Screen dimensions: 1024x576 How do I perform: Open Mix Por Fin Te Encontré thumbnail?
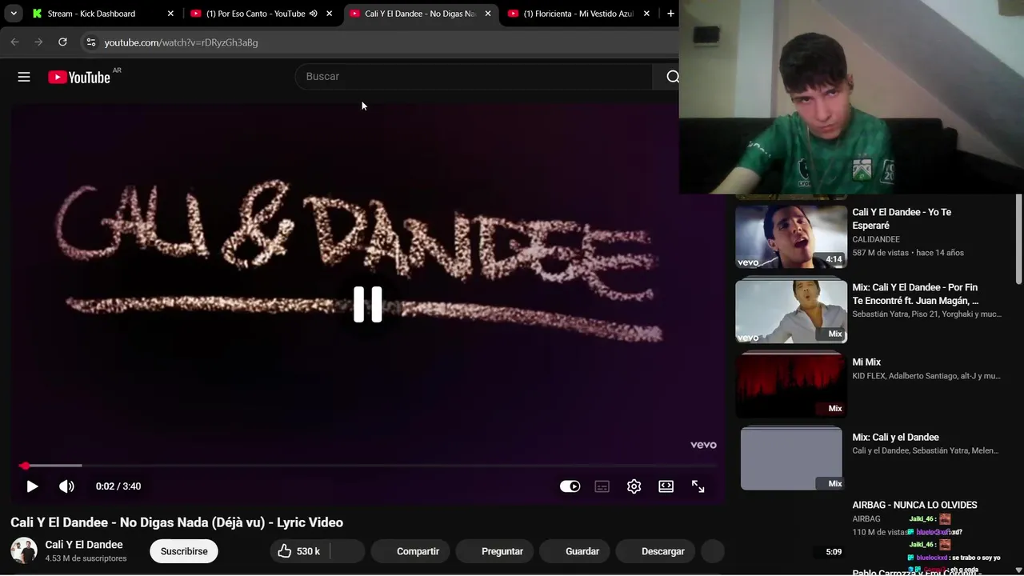pos(791,311)
